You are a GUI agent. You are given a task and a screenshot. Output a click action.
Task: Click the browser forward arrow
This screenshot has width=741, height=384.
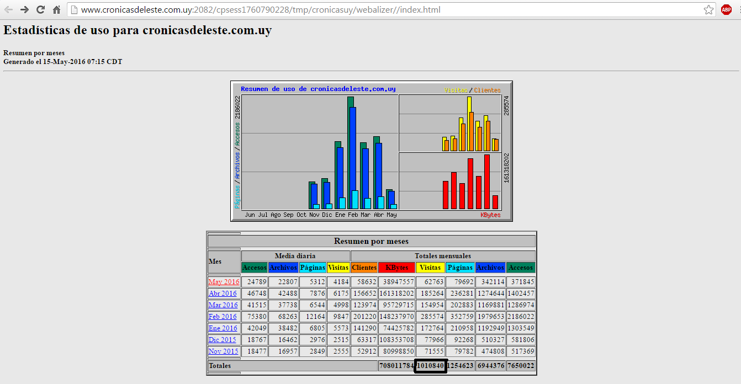click(25, 10)
